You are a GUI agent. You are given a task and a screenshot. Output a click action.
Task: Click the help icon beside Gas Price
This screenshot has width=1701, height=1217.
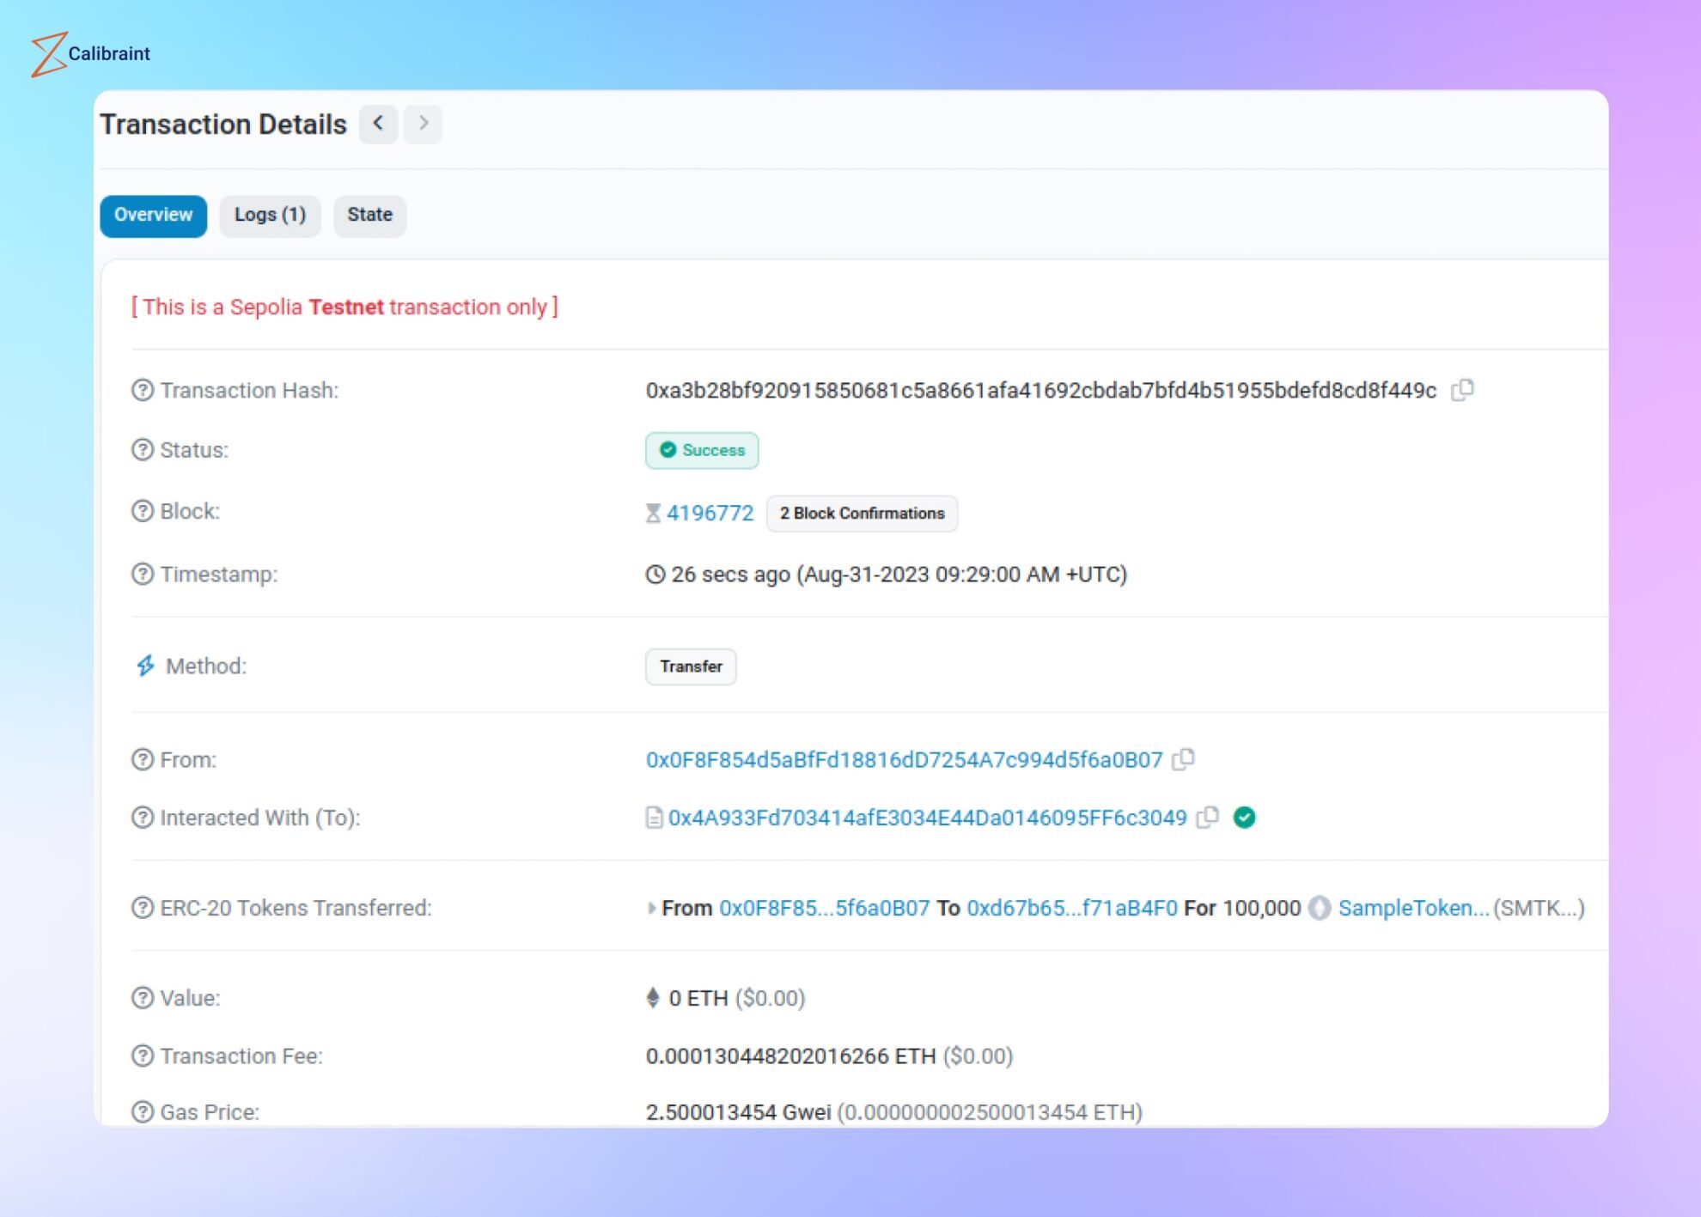[x=142, y=1111]
